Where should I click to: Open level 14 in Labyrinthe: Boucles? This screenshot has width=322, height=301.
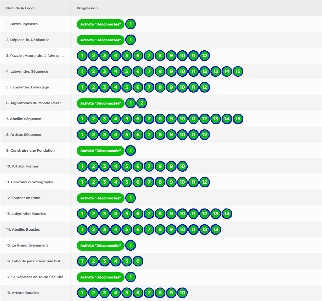[x=227, y=214]
